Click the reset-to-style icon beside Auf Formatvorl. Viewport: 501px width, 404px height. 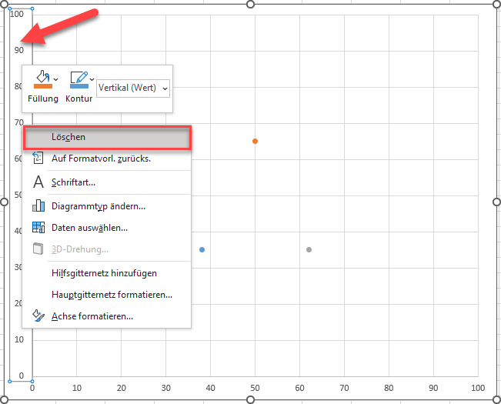[38, 158]
